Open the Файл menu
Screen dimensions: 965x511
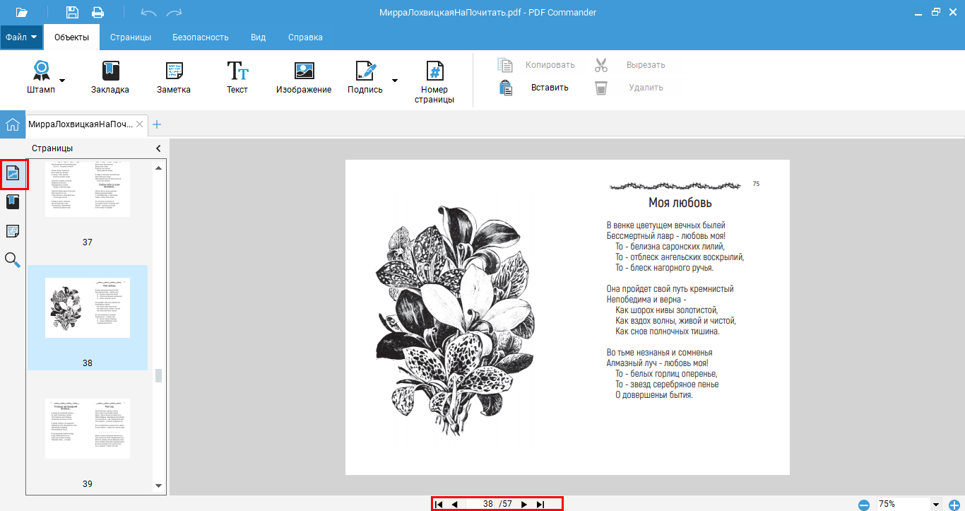(x=21, y=37)
